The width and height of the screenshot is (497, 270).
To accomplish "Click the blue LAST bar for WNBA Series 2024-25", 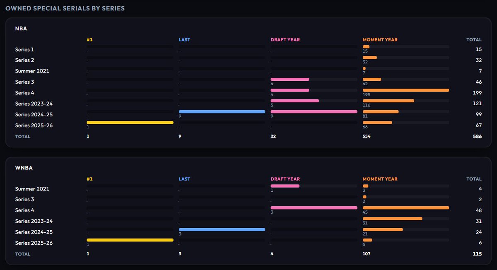I will [x=222, y=229].
